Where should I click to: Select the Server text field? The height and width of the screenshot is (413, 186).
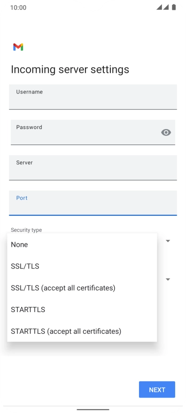pos(93,168)
